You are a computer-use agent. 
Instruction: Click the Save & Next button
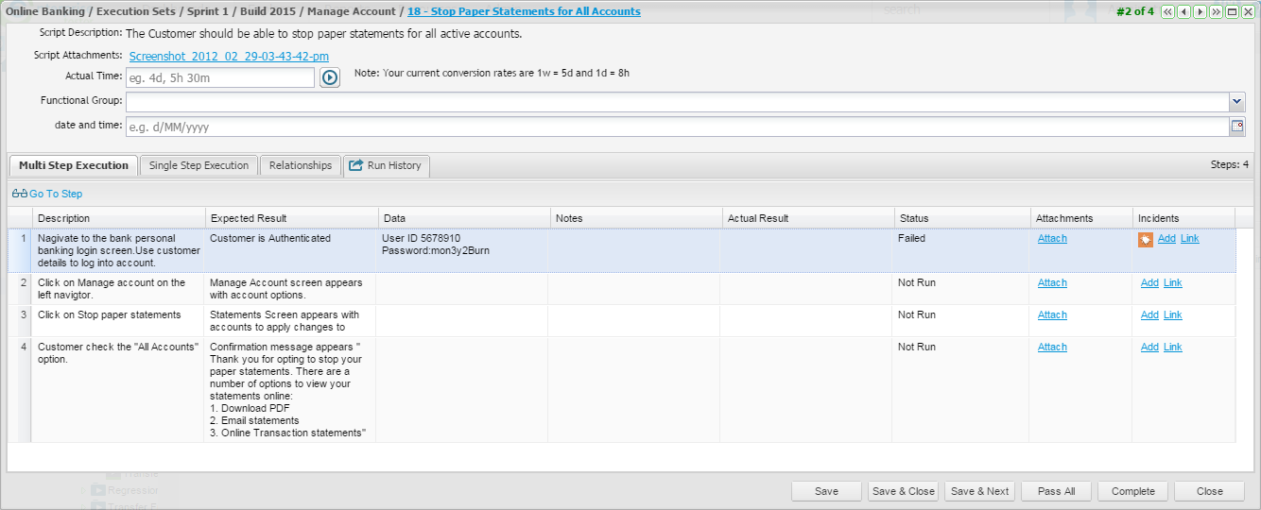979,491
